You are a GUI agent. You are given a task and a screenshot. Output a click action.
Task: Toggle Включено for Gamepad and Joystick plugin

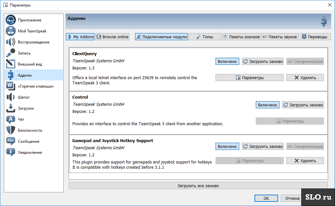[x=227, y=146]
